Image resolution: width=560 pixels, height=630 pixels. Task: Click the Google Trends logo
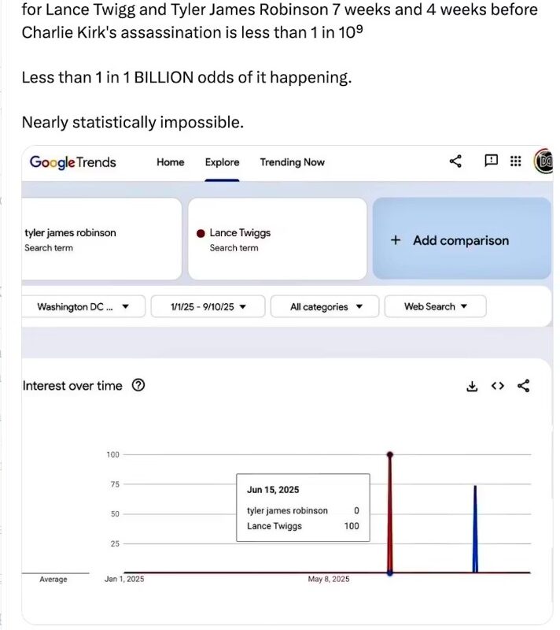(72, 161)
